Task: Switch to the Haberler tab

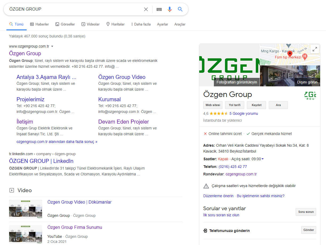Action: click(x=39, y=24)
